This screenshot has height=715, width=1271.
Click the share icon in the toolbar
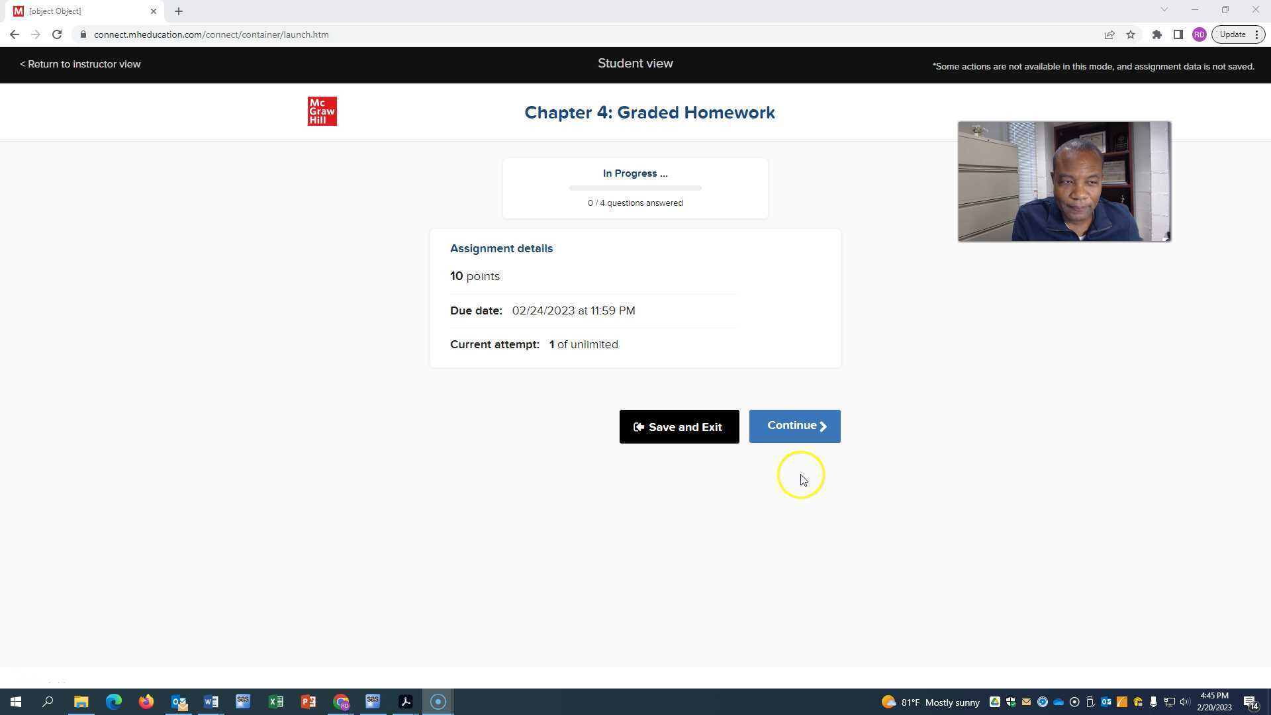1109,34
